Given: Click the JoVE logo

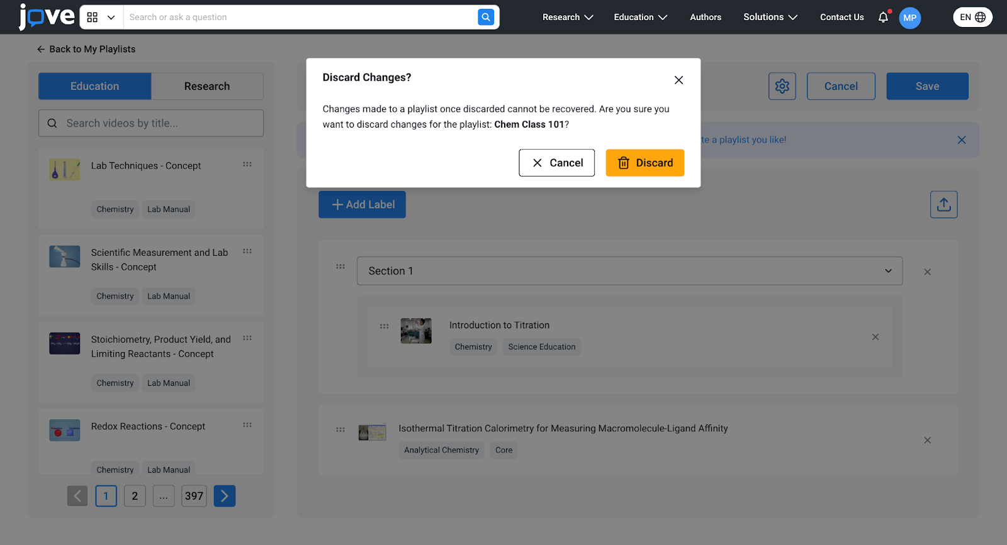Looking at the screenshot, I should [x=47, y=17].
